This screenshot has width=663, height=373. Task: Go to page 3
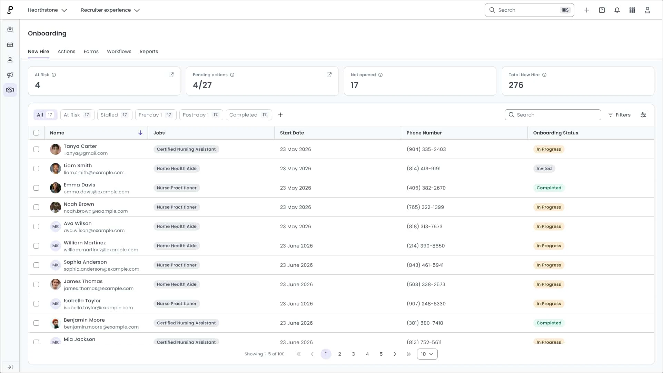pyautogui.click(x=353, y=354)
